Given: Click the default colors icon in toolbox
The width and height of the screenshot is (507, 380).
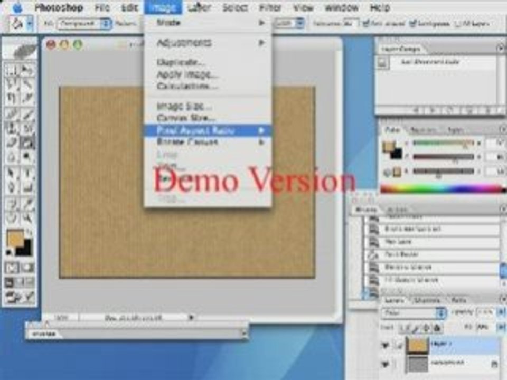Looking at the screenshot, I should pyautogui.click(x=9, y=252).
